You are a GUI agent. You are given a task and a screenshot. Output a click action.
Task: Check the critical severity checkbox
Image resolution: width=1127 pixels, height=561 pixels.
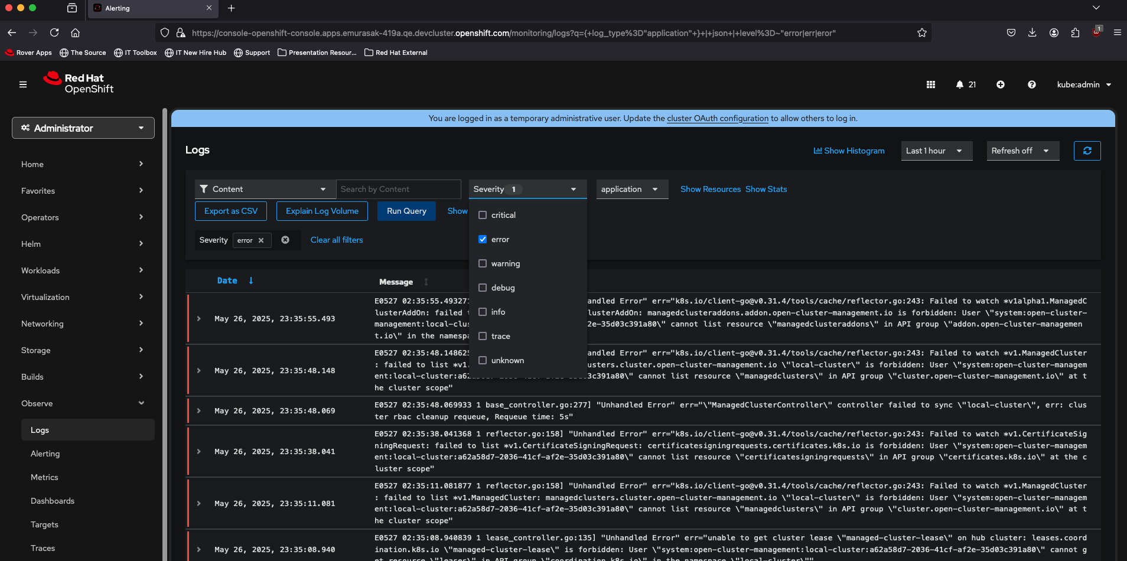coord(483,215)
